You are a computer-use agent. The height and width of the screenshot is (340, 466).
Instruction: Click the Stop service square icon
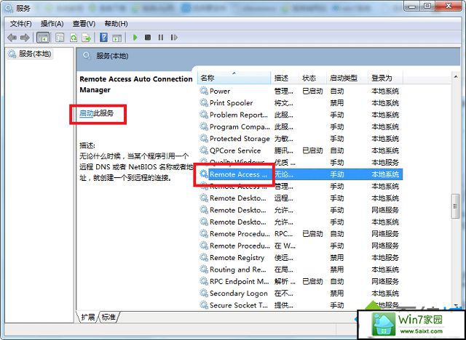coord(148,38)
